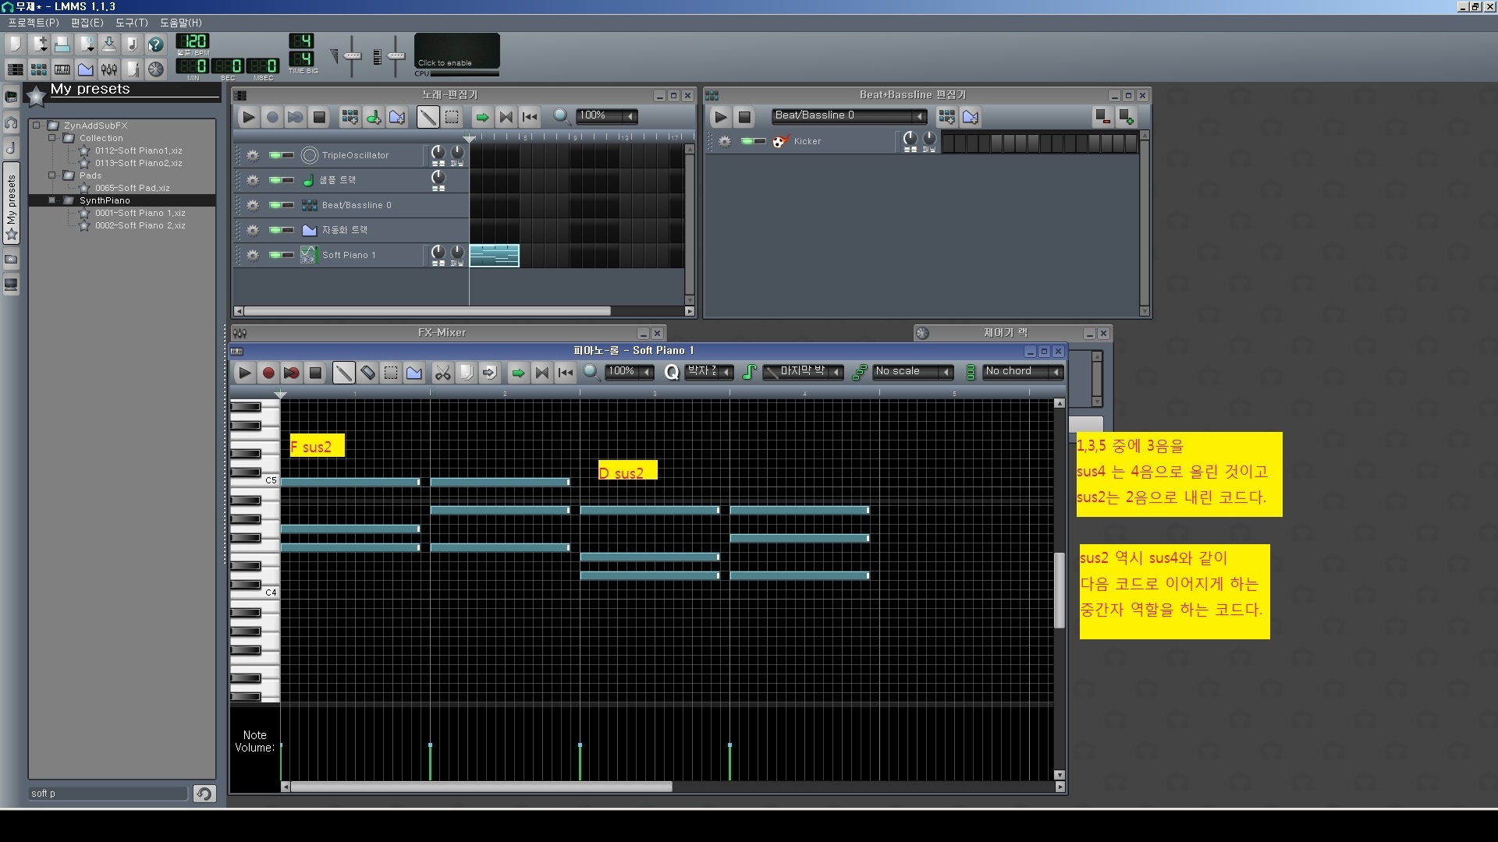Show the Controller Rack icon

[x=156, y=69]
